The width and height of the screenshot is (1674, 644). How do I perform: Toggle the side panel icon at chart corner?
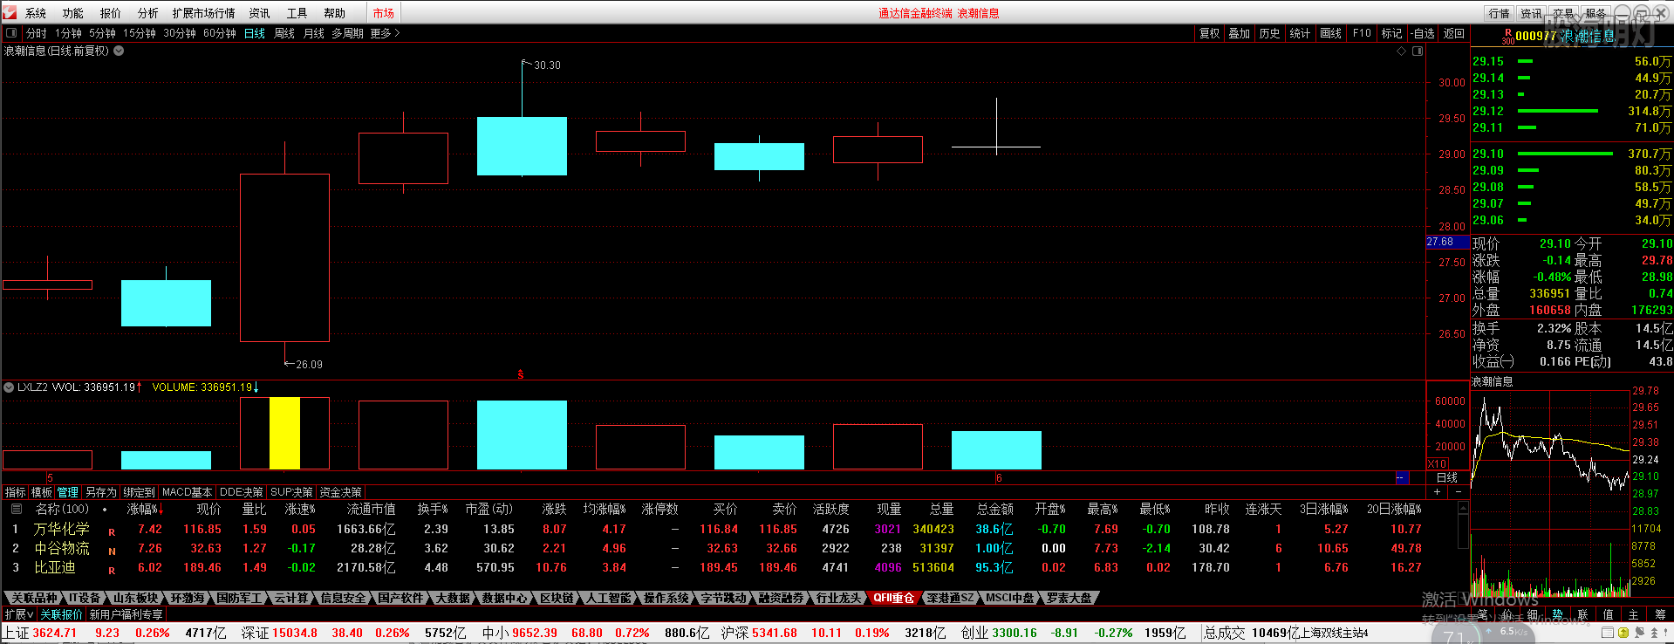[x=1418, y=51]
